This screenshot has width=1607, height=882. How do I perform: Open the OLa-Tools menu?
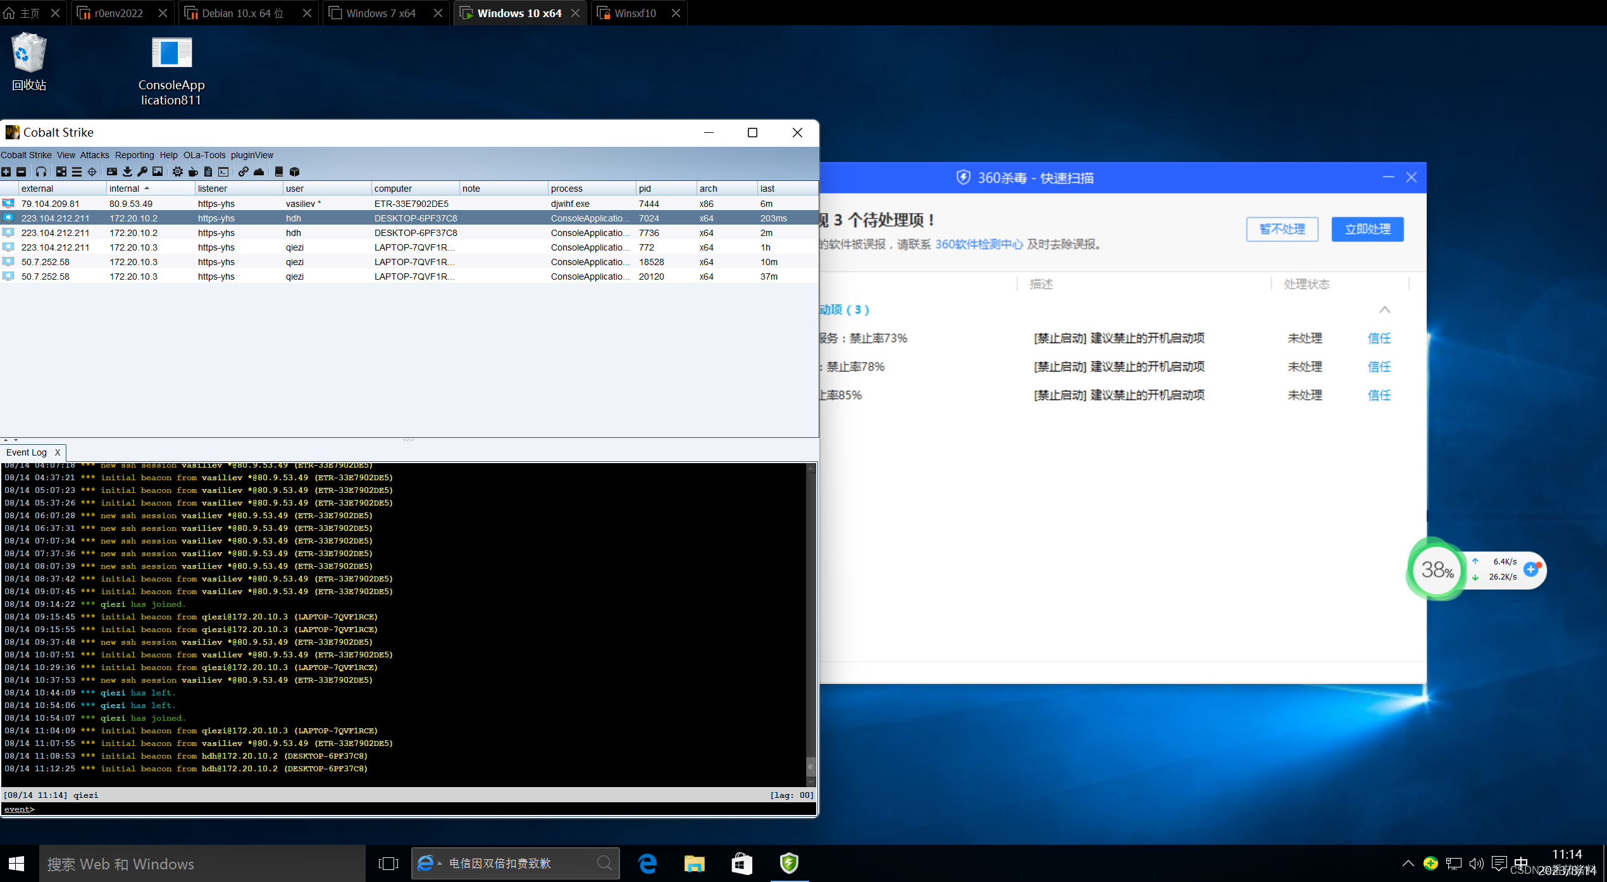click(204, 155)
